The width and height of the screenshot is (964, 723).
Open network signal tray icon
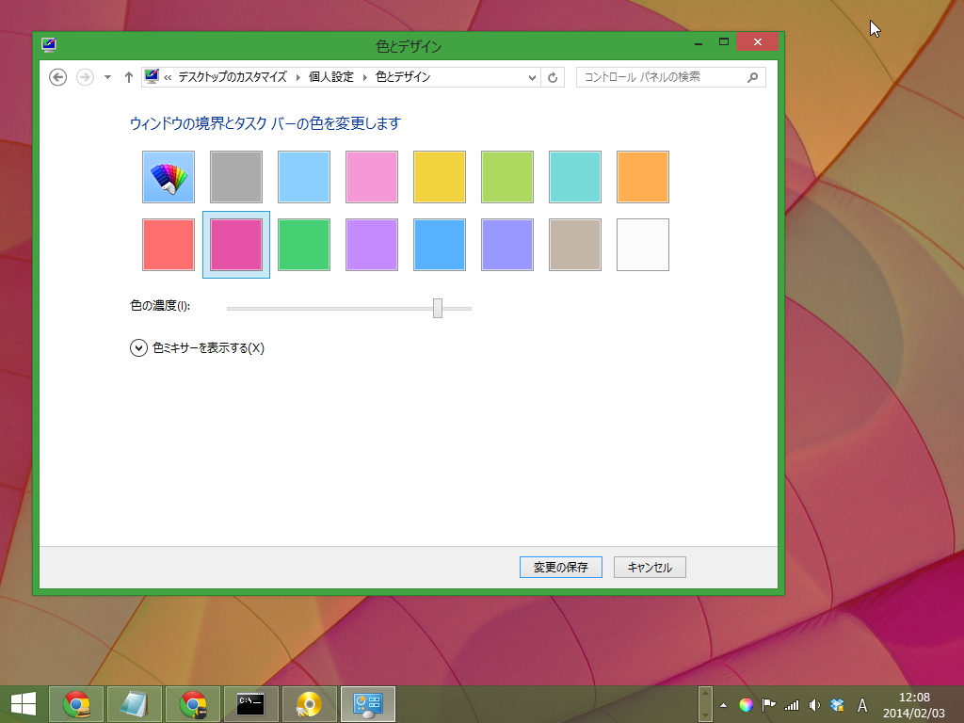[x=791, y=705]
